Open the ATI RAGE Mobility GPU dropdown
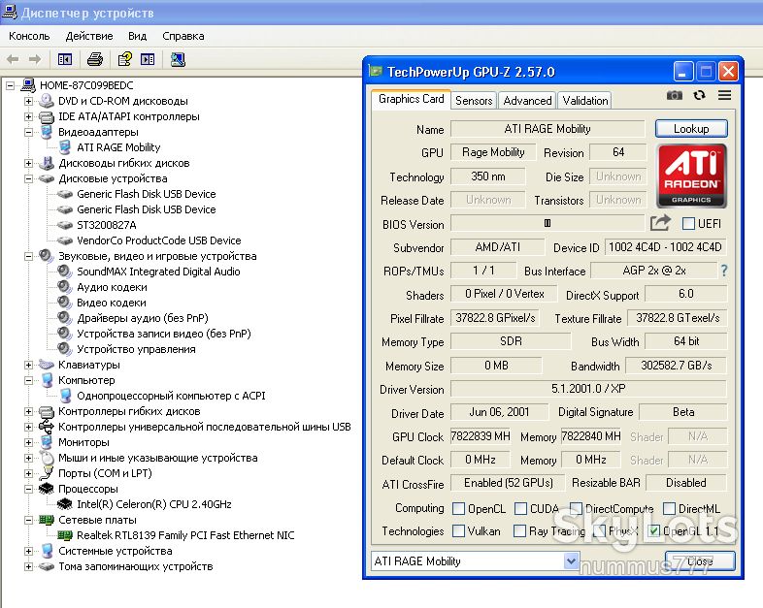Image resolution: width=763 pixels, height=608 pixels. pyautogui.click(x=571, y=560)
